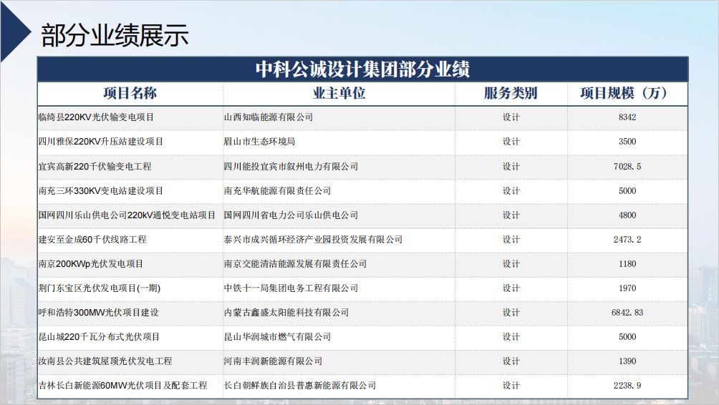
Task: Click the 吉林长白新能源60MW光伏项目及配套工程 cell
Action: 122,386
